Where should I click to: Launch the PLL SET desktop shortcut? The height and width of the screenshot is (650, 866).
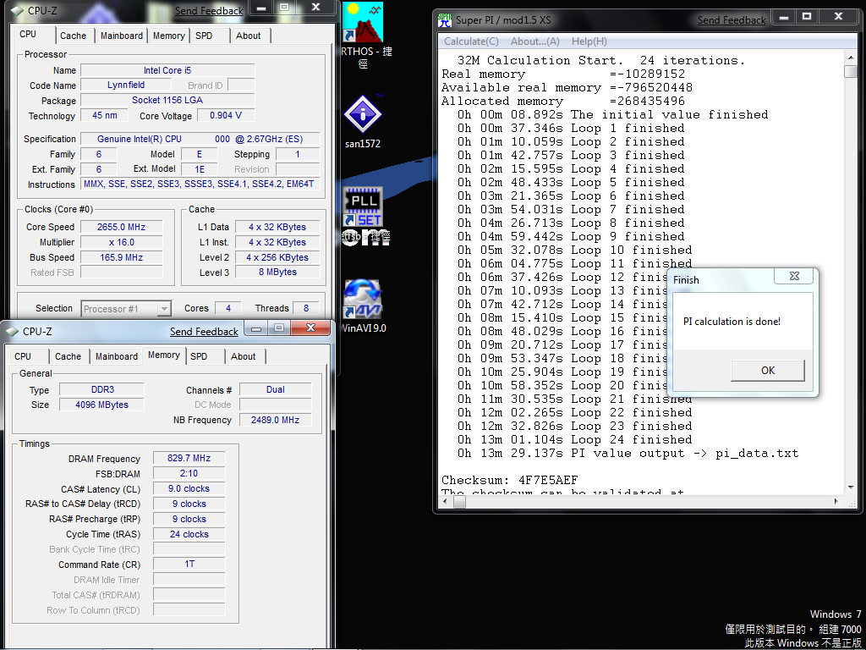(x=363, y=207)
